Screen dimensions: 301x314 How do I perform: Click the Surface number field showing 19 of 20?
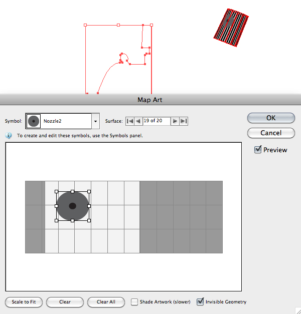(x=156, y=121)
